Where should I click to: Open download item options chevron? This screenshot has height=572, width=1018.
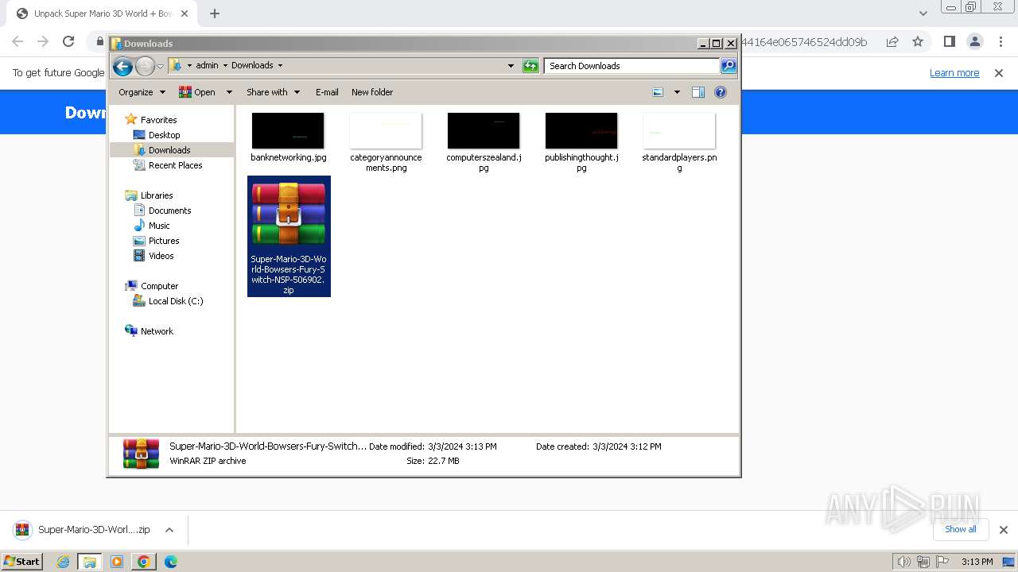click(169, 530)
